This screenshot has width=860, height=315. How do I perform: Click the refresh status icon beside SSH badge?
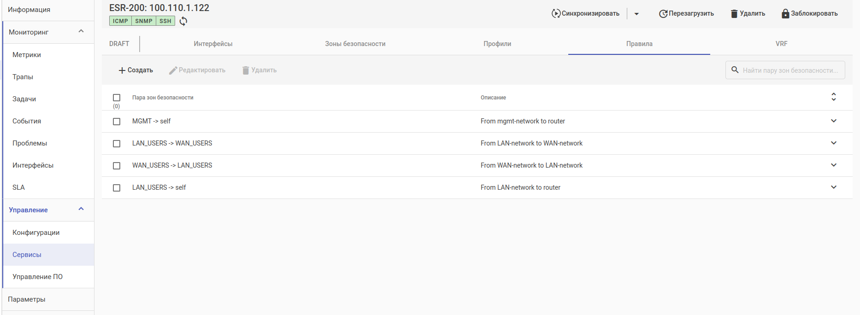[x=183, y=21]
